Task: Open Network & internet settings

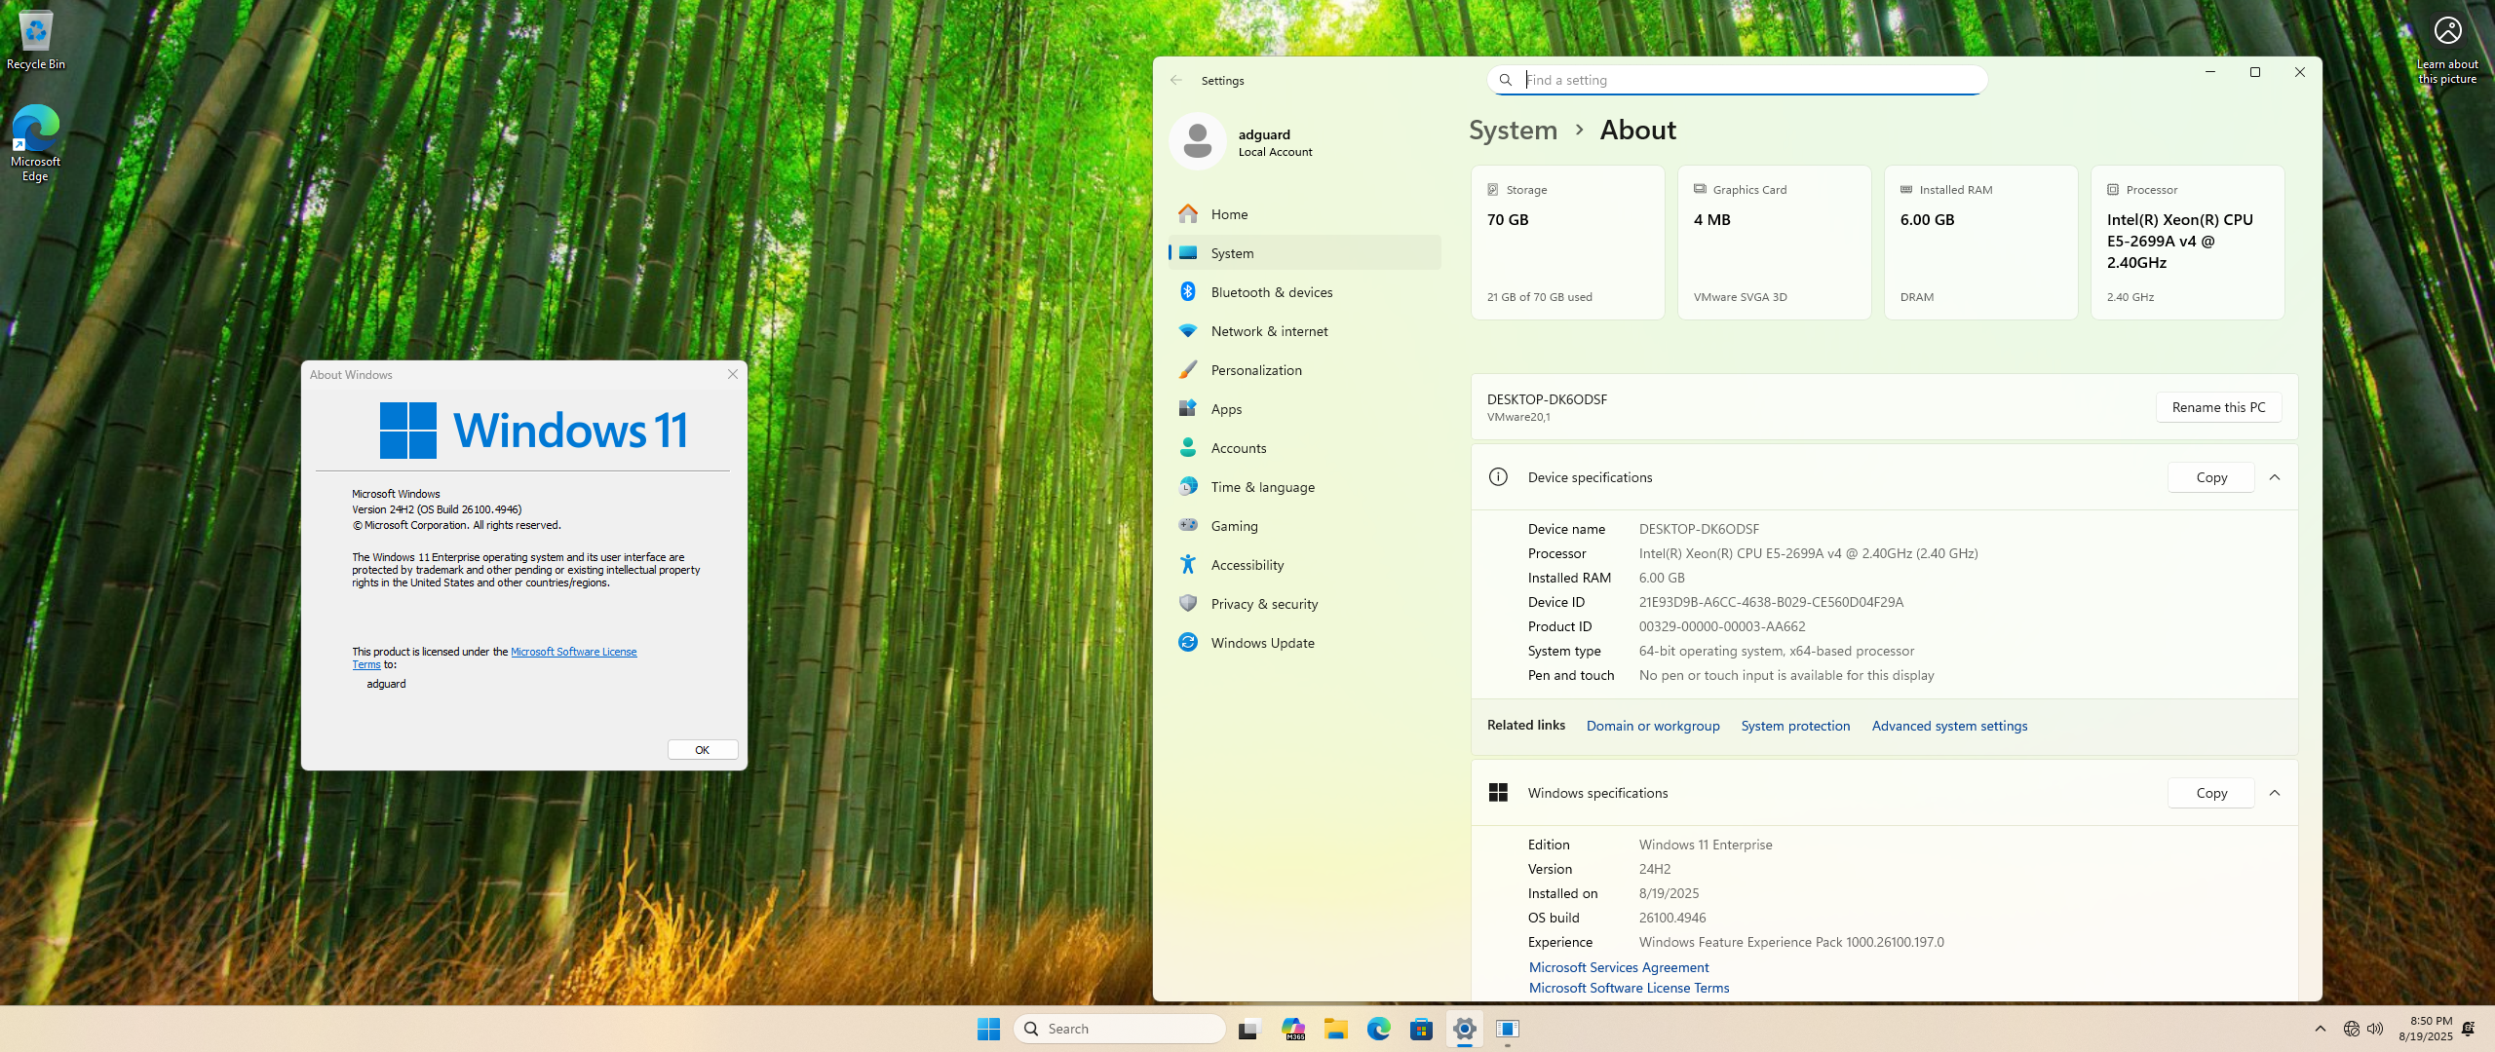Action: (1304, 331)
